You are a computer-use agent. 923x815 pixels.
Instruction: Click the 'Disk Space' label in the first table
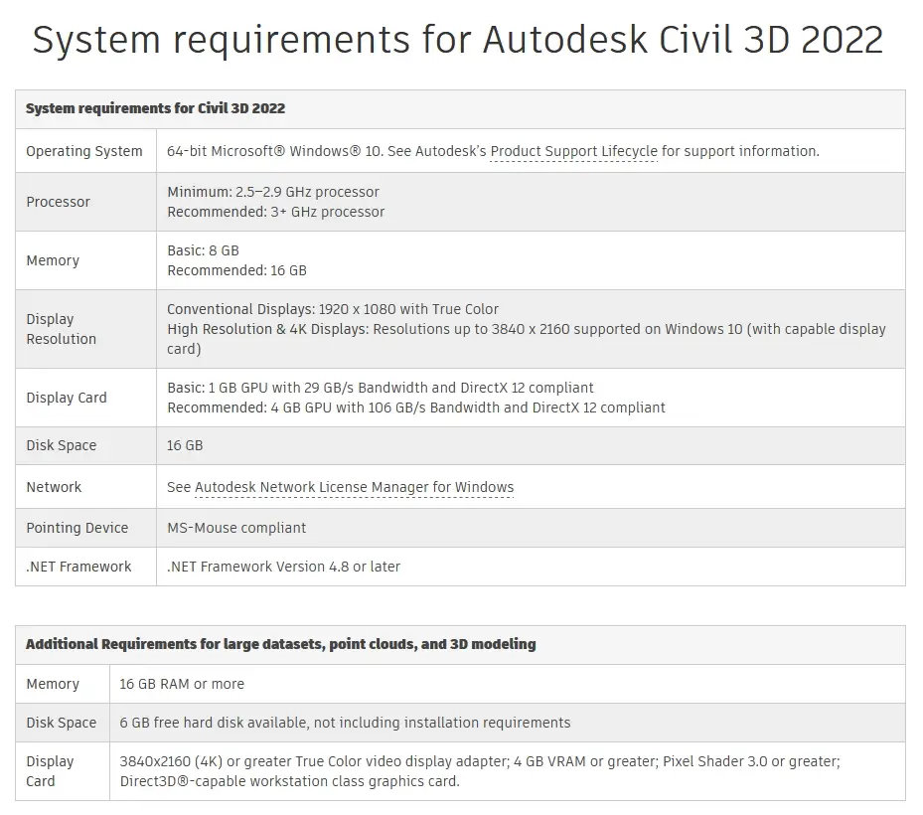(x=62, y=446)
